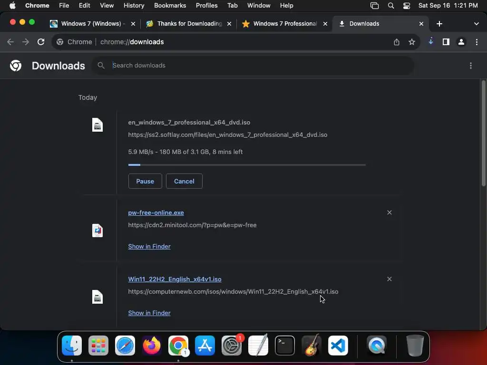Toggle the Chrome side panel icon
This screenshot has height=365, width=487.
tap(446, 42)
